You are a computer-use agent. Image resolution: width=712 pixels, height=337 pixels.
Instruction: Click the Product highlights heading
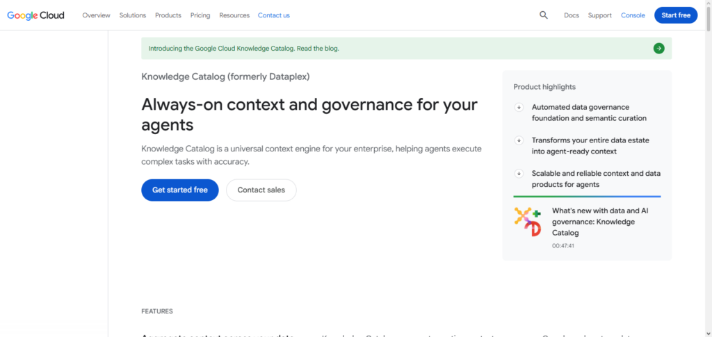click(x=544, y=87)
